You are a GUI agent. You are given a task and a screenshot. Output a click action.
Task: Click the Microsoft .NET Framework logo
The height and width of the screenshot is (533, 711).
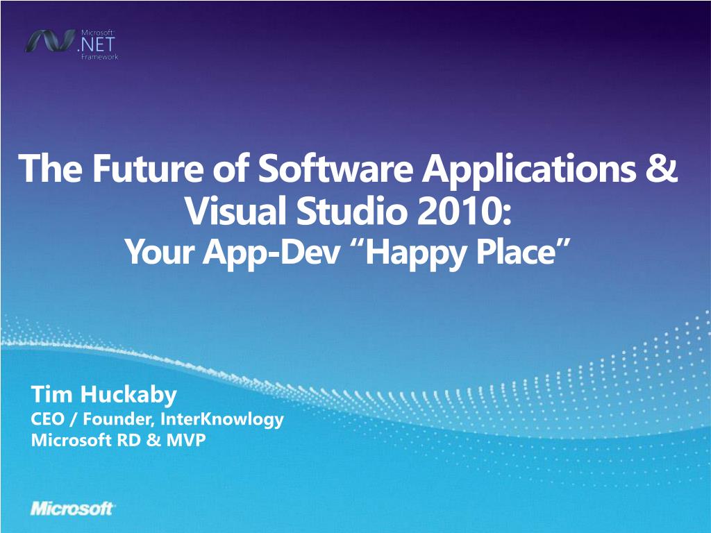click(x=72, y=44)
